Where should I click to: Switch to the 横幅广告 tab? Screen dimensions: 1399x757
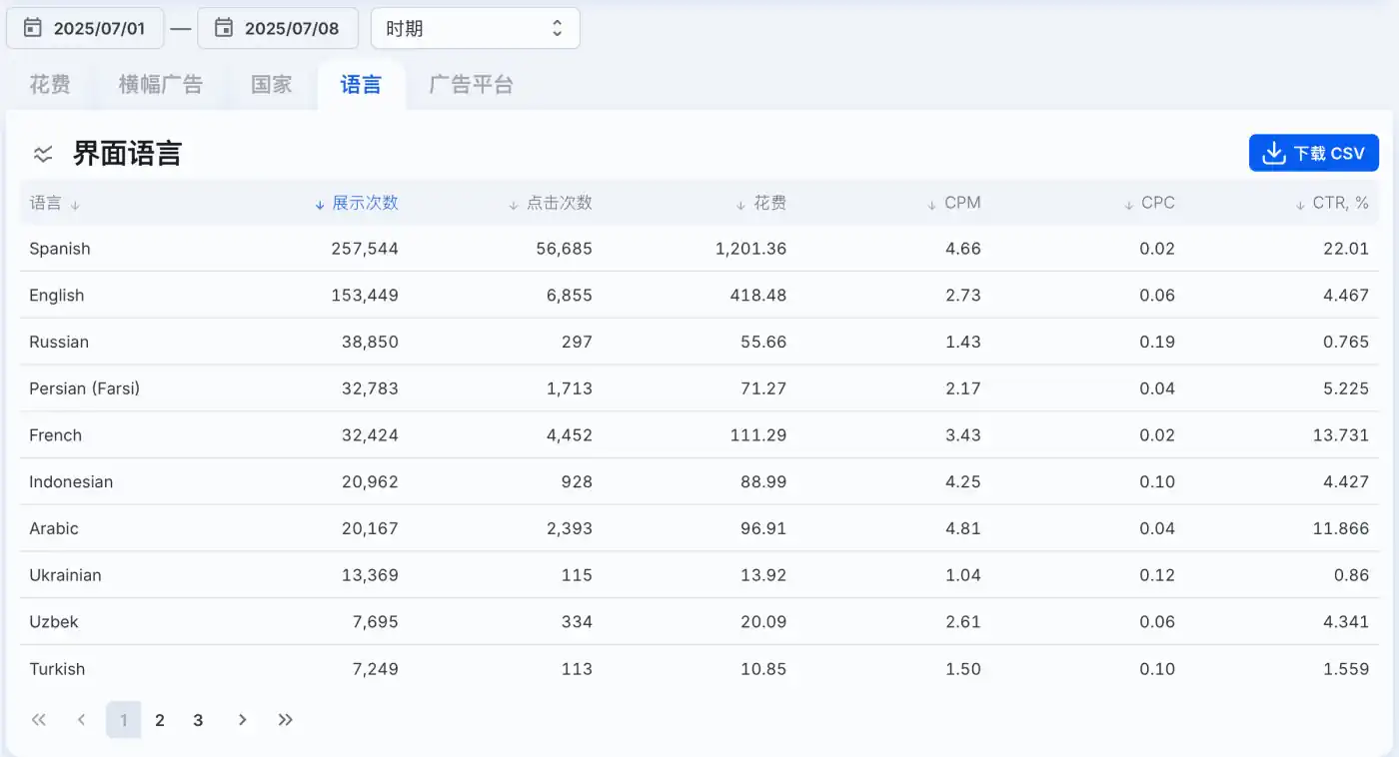161,85
